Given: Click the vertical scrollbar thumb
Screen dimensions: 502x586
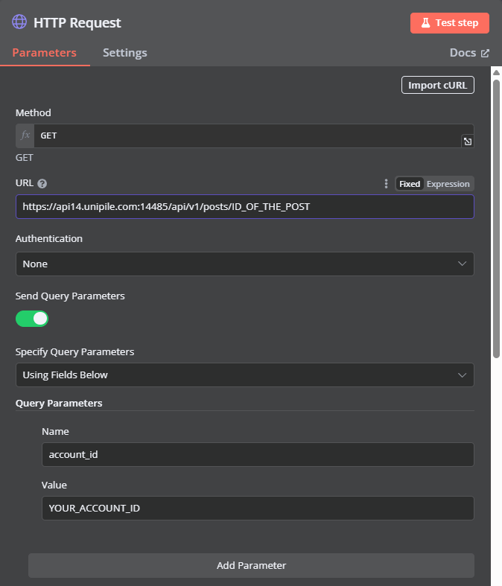Looking at the screenshot, I should click(496, 219).
